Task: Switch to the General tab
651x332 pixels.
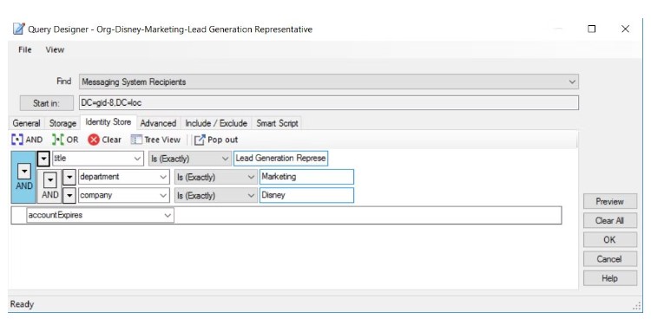Action: 26,123
